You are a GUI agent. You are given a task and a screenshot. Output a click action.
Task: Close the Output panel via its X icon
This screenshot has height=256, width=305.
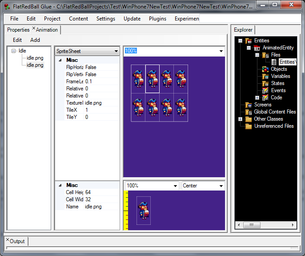click(7, 240)
